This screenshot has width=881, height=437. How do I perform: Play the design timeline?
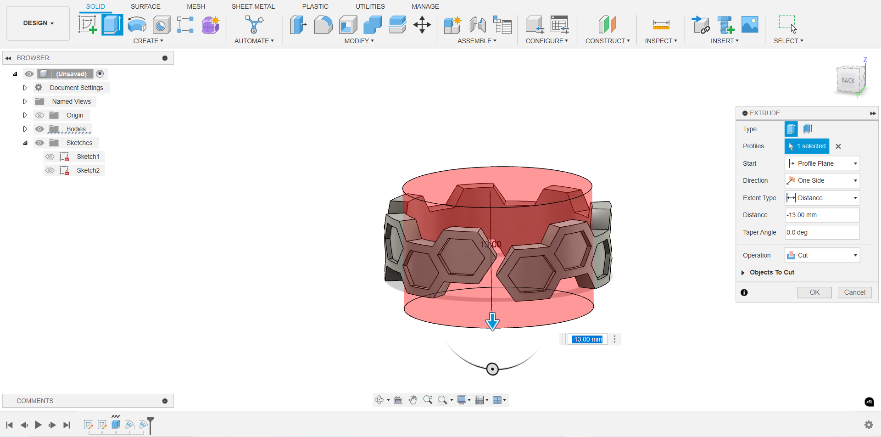38,425
